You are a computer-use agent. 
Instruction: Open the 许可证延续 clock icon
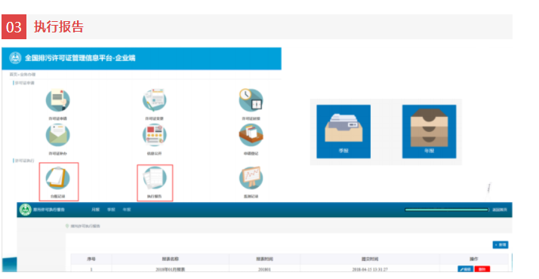click(x=251, y=100)
